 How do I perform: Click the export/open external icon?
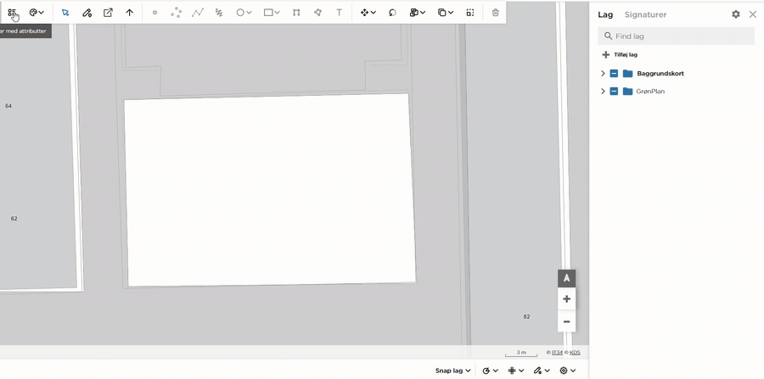[108, 13]
